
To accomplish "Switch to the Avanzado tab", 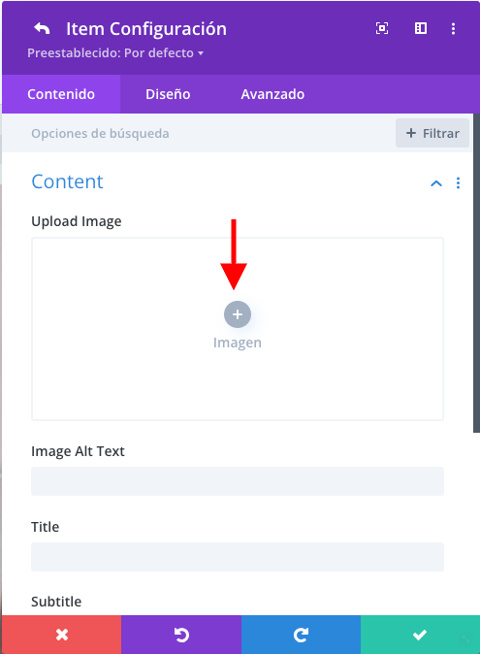I will pyautogui.click(x=272, y=94).
